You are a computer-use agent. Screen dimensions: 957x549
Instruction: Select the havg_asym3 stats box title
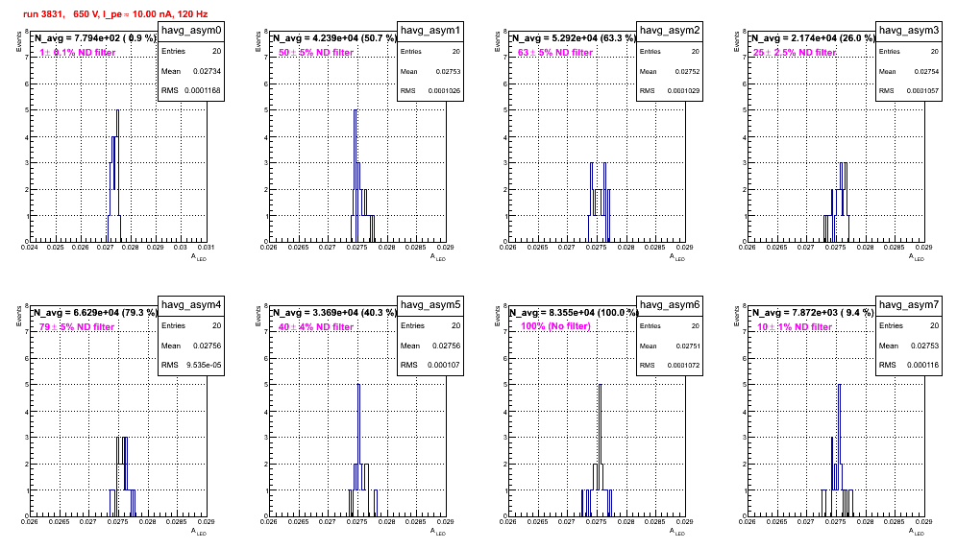pos(909,31)
